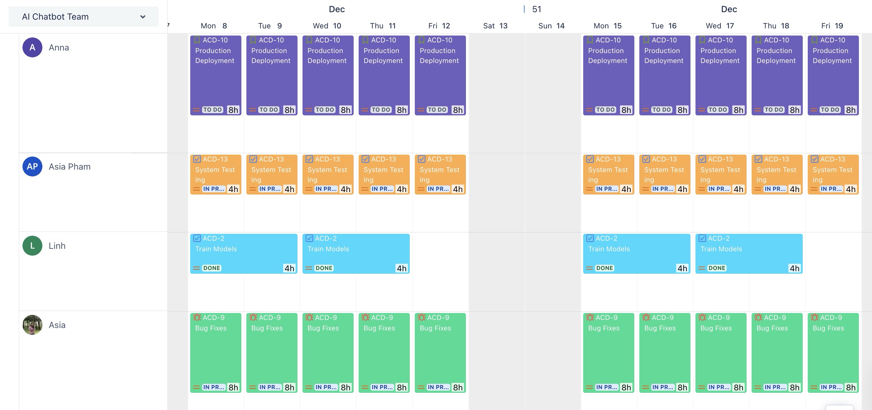Click Asia's profile photo thumbnail
Viewport: 872px width, 410px height.
click(x=32, y=325)
